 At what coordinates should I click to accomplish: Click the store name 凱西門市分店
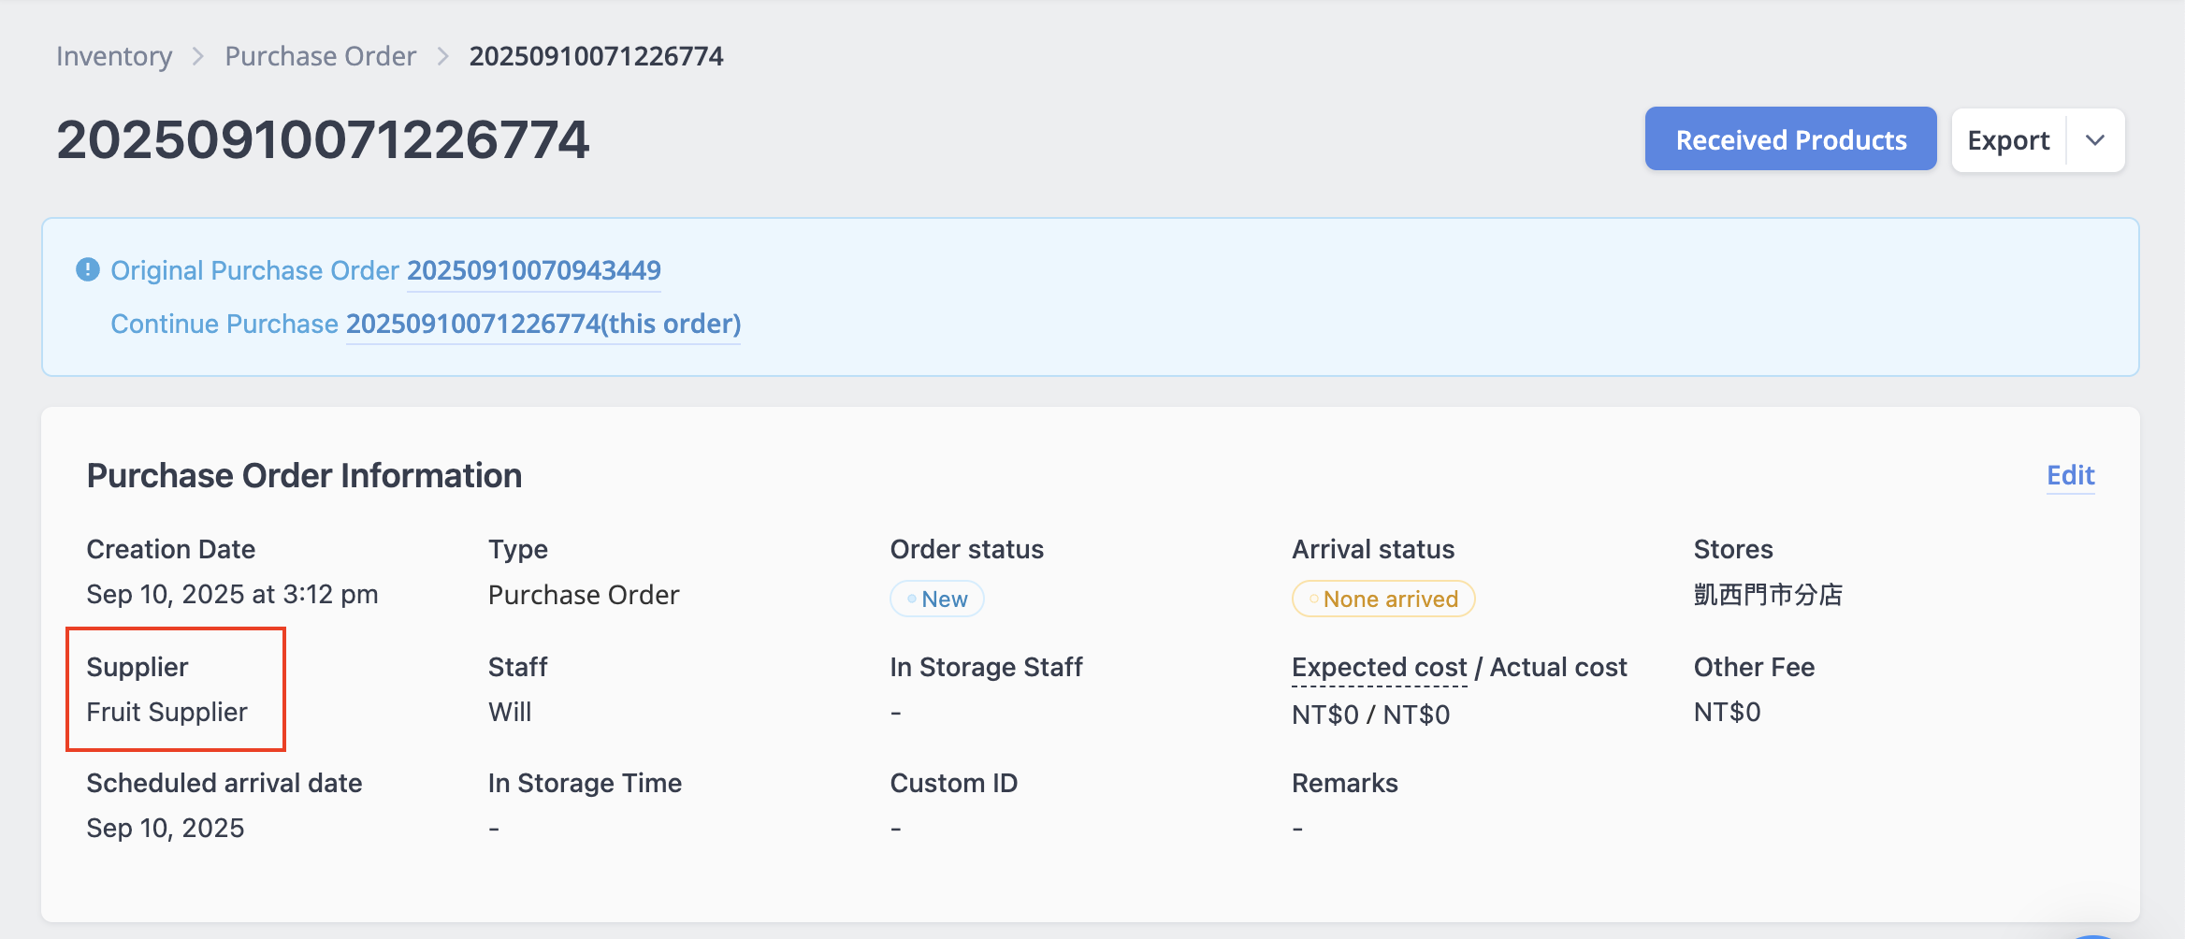click(1768, 595)
